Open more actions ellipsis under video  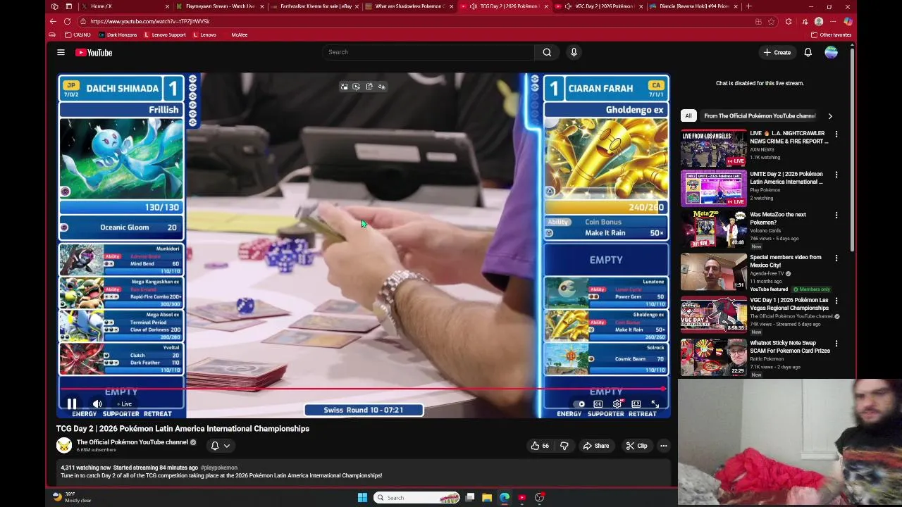tap(663, 446)
